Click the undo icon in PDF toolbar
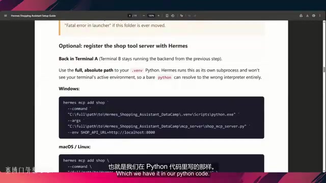Viewport: 326px width, 183px height. [x=189, y=16]
